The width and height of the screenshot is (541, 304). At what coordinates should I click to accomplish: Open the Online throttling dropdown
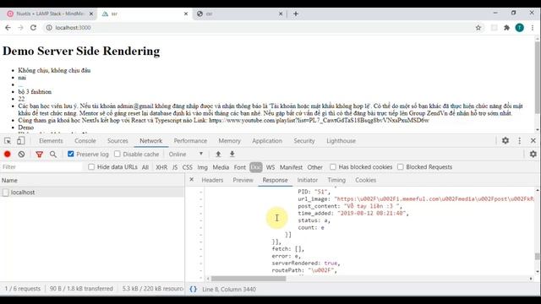186,154
